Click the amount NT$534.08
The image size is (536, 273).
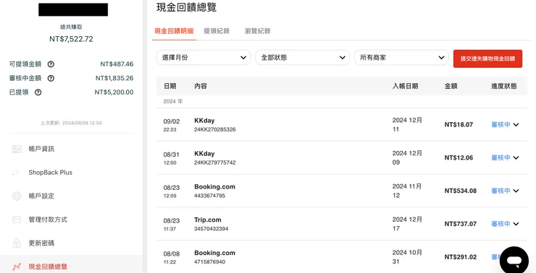tap(461, 191)
